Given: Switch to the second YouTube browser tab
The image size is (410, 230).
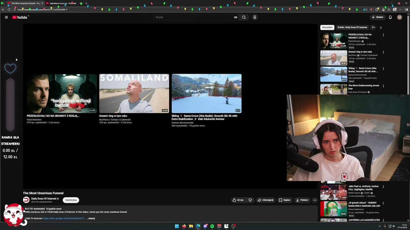Looking at the screenshot, I should coord(62,3).
